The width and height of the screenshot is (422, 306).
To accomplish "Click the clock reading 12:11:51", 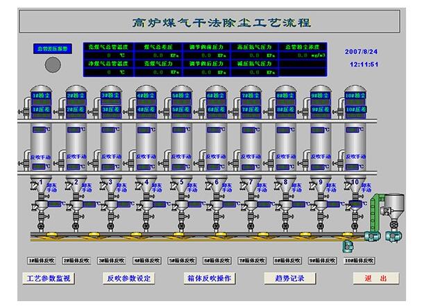I will point(364,65).
